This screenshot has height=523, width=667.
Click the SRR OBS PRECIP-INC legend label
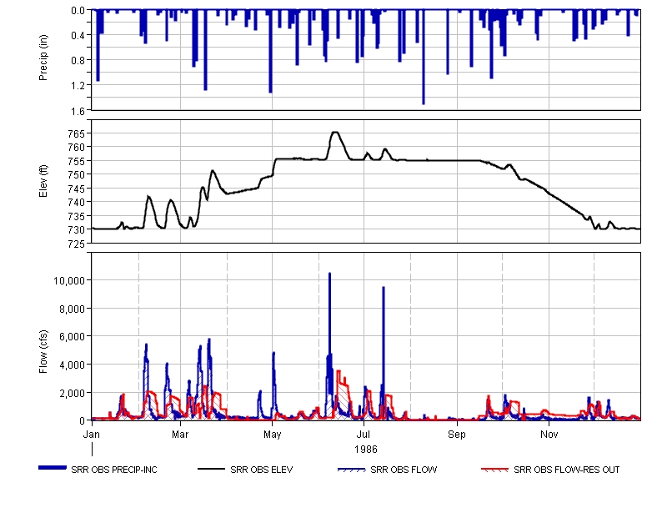coord(114,470)
